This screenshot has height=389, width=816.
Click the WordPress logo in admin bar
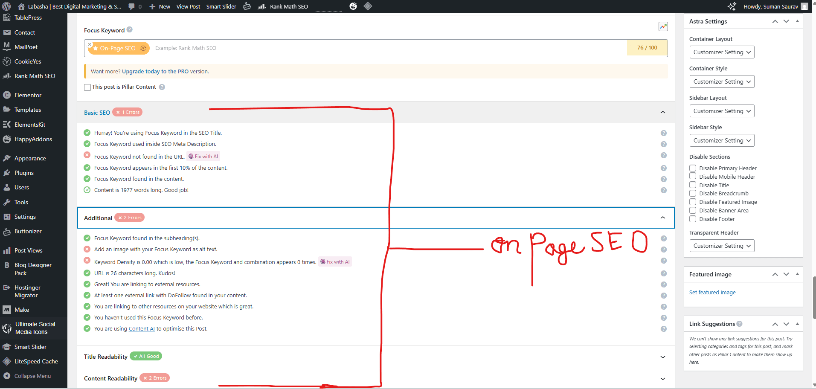6,6
